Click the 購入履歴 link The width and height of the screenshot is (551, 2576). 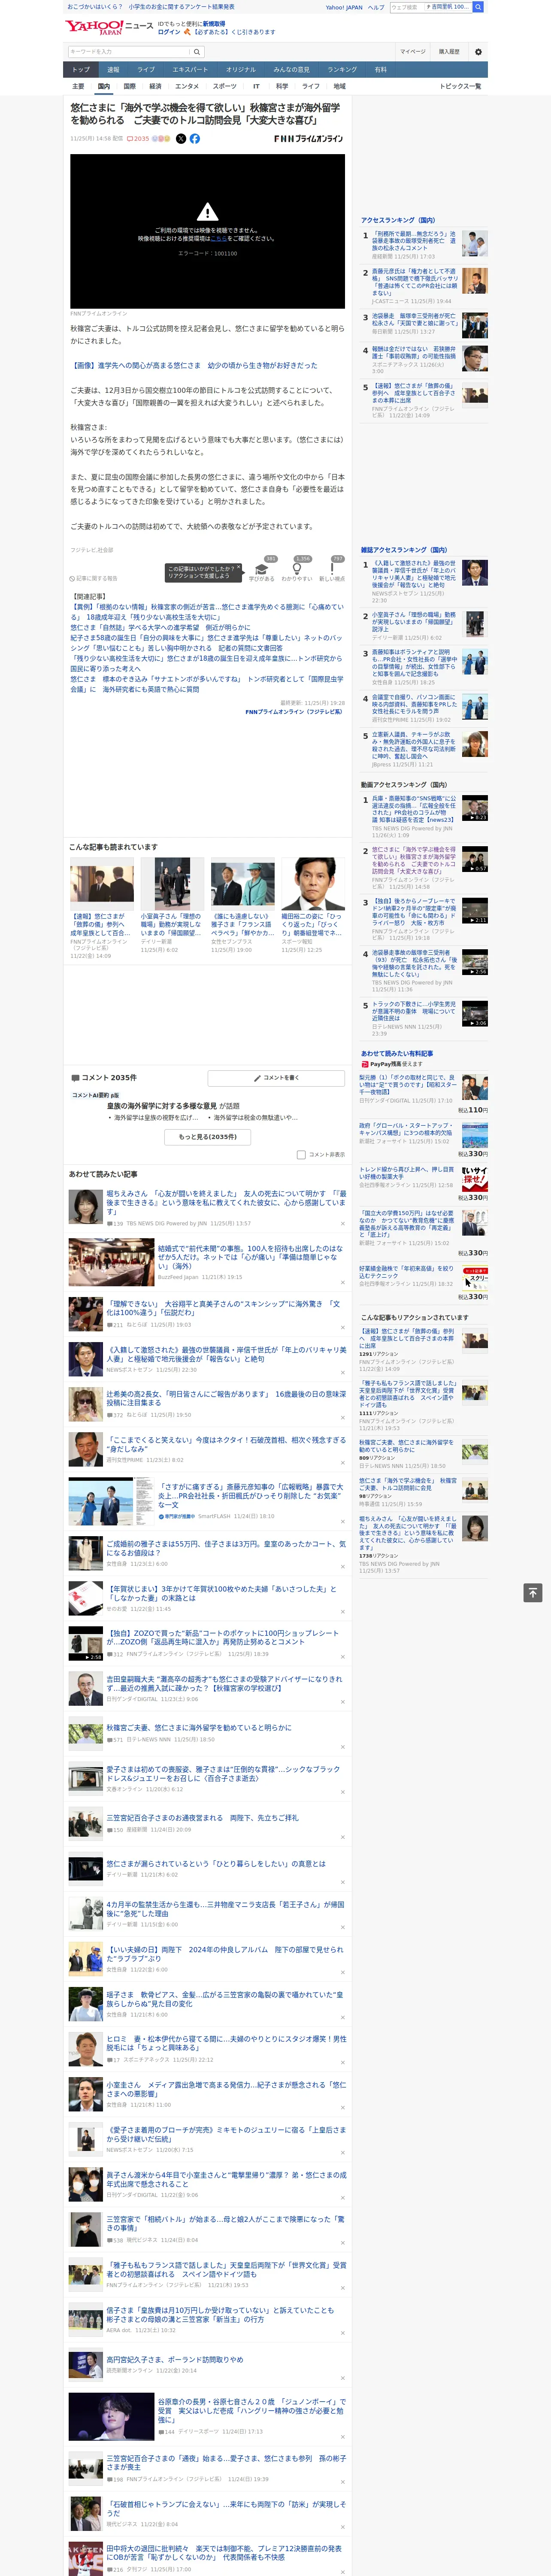coord(449,52)
